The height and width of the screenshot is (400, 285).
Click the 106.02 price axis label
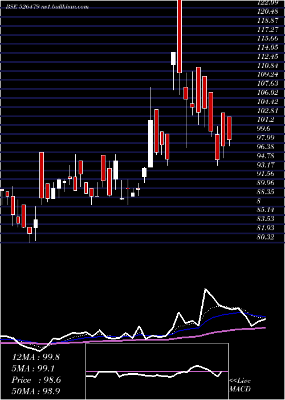267,93
